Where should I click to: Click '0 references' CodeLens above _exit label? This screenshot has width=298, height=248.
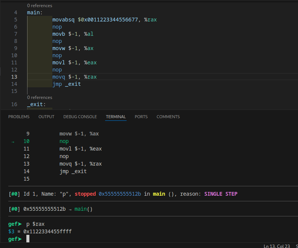(40, 97)
